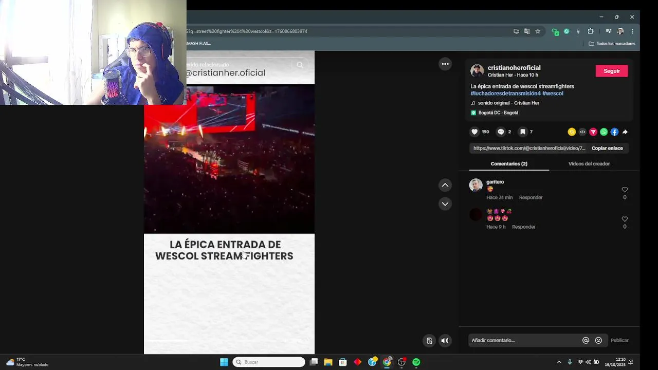Click the install app icon in address bar

coord(516,31)
